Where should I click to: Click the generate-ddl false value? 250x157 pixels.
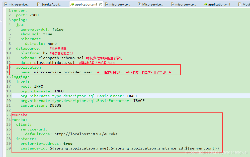58,29
